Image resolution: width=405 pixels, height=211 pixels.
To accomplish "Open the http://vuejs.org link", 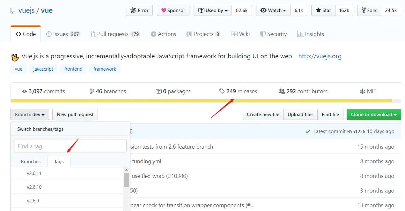I will click(320, 56).
